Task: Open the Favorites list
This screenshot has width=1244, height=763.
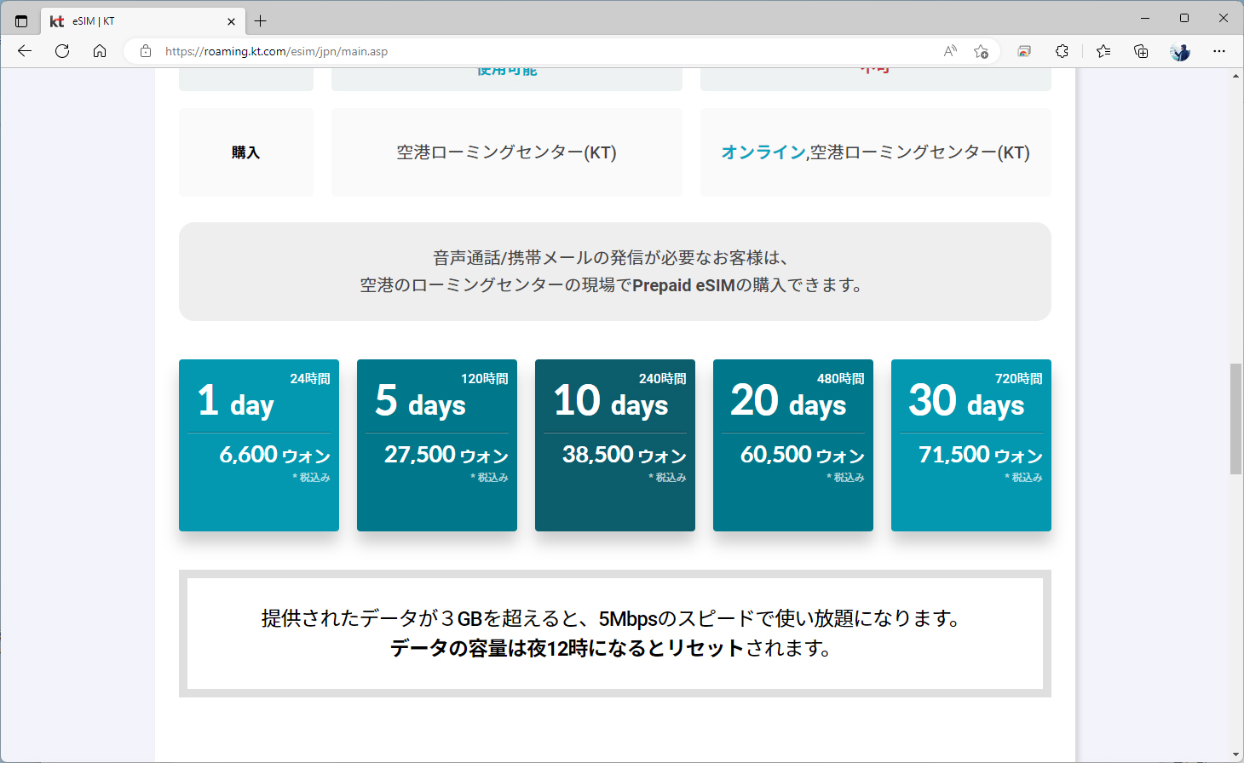Action: click(x=1103, y=51)
